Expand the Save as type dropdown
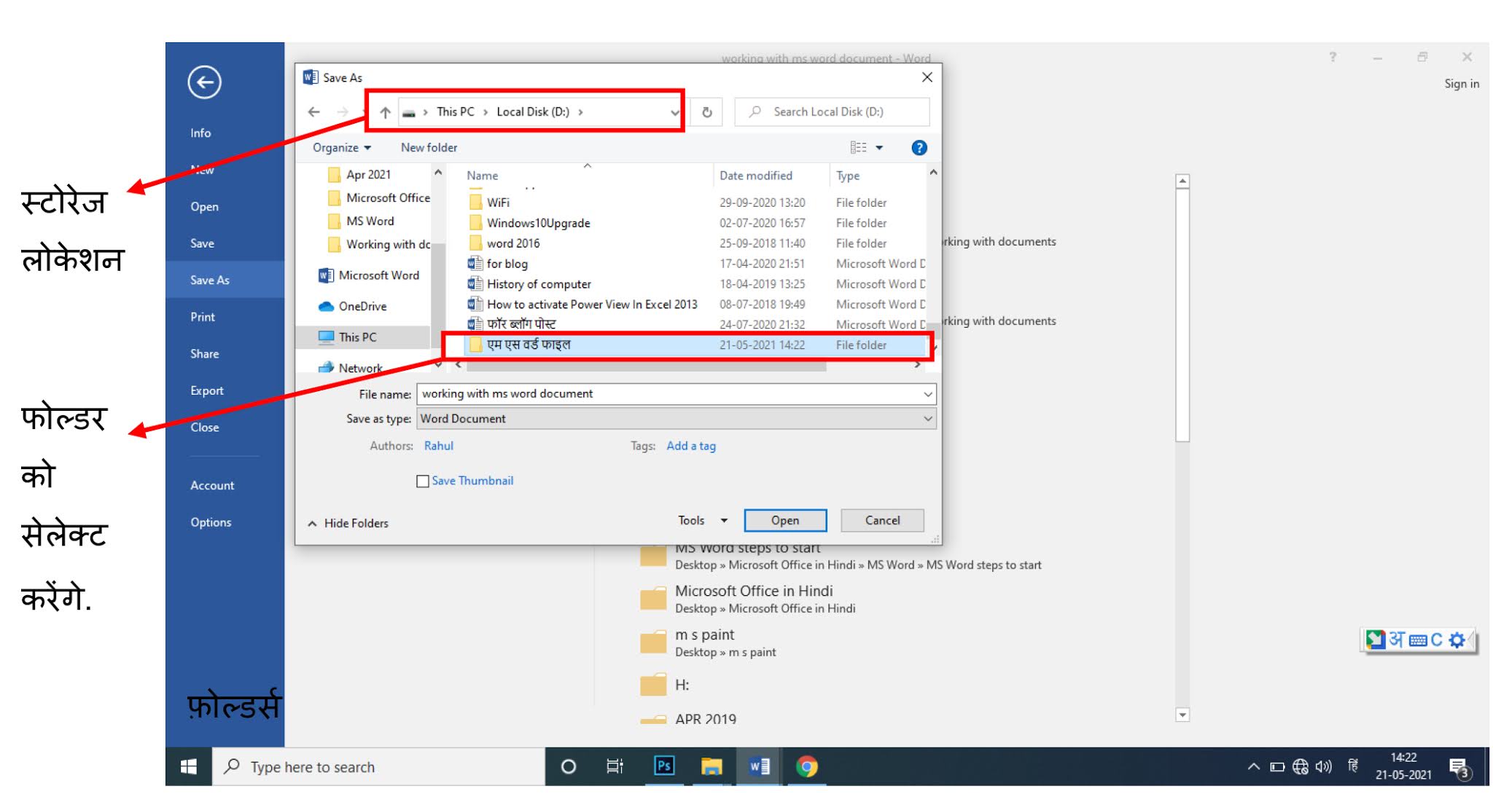This screenshot has width=1493, height=802. (927, 419)
